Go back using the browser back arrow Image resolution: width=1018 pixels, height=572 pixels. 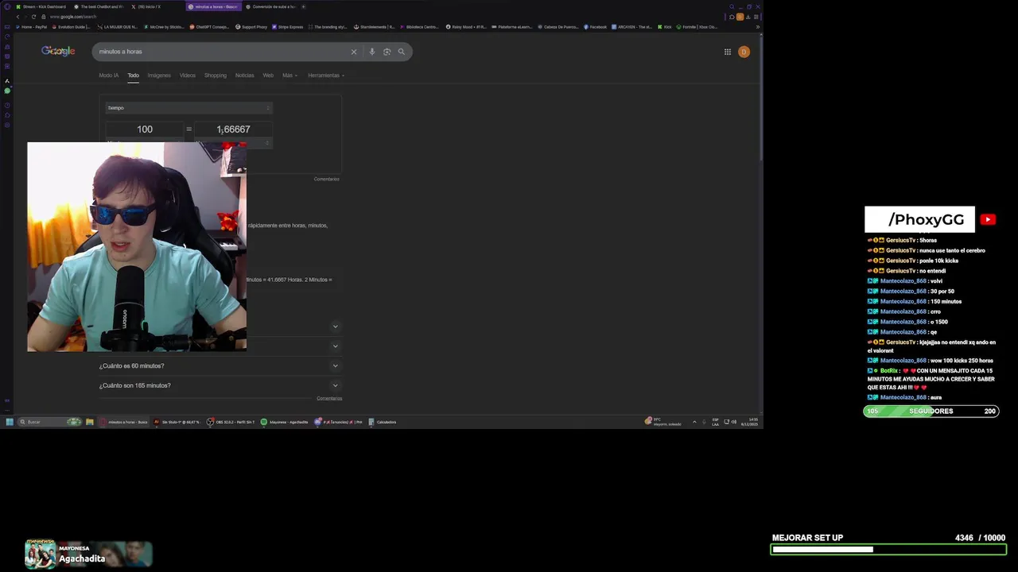tap(17, 17)
